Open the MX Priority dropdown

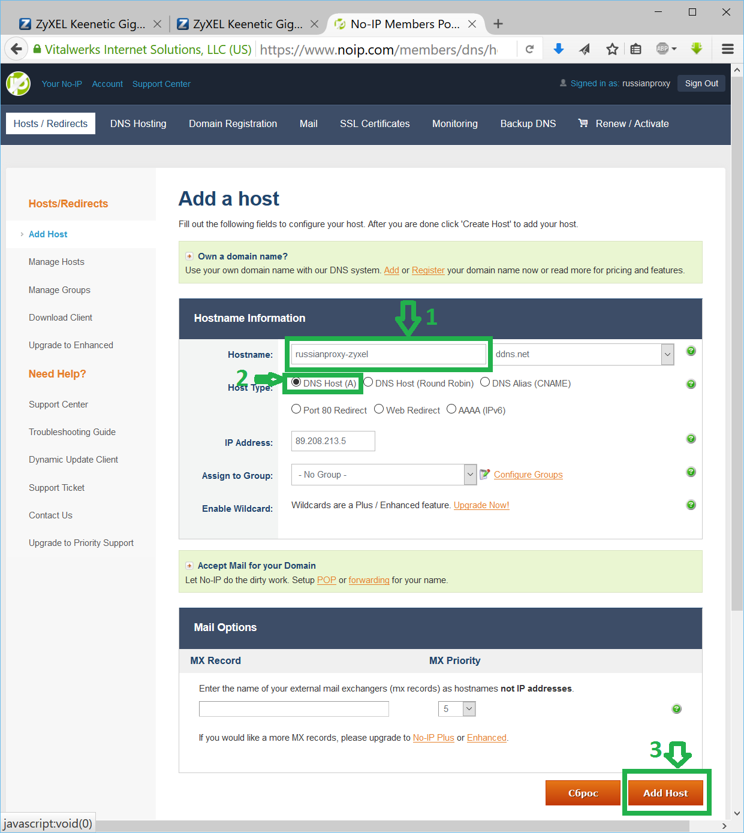point(469,709)
